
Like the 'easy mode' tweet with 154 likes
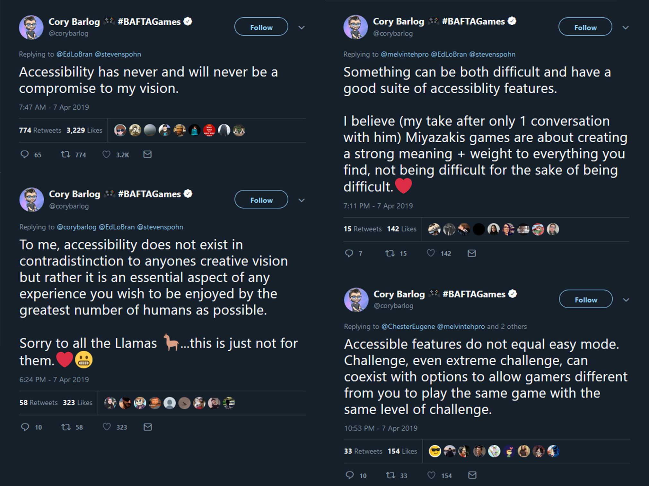tap(431, 475)
